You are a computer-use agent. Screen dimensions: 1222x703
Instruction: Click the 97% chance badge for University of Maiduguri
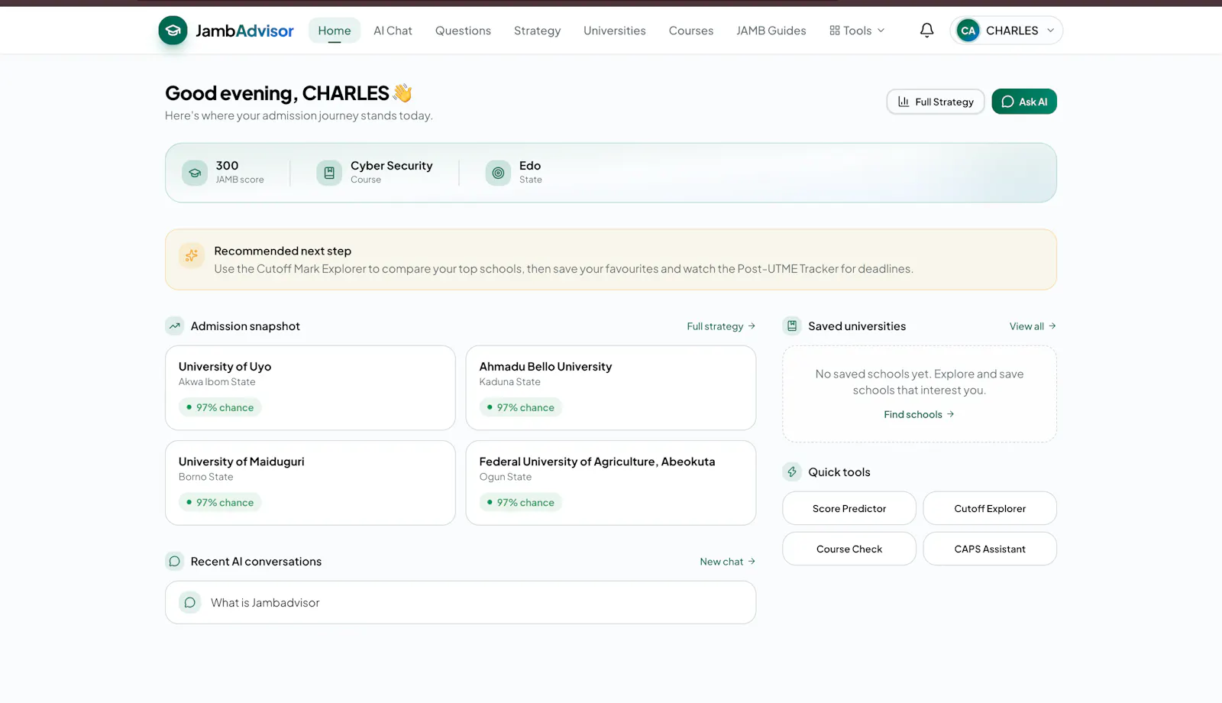[220, 502]
